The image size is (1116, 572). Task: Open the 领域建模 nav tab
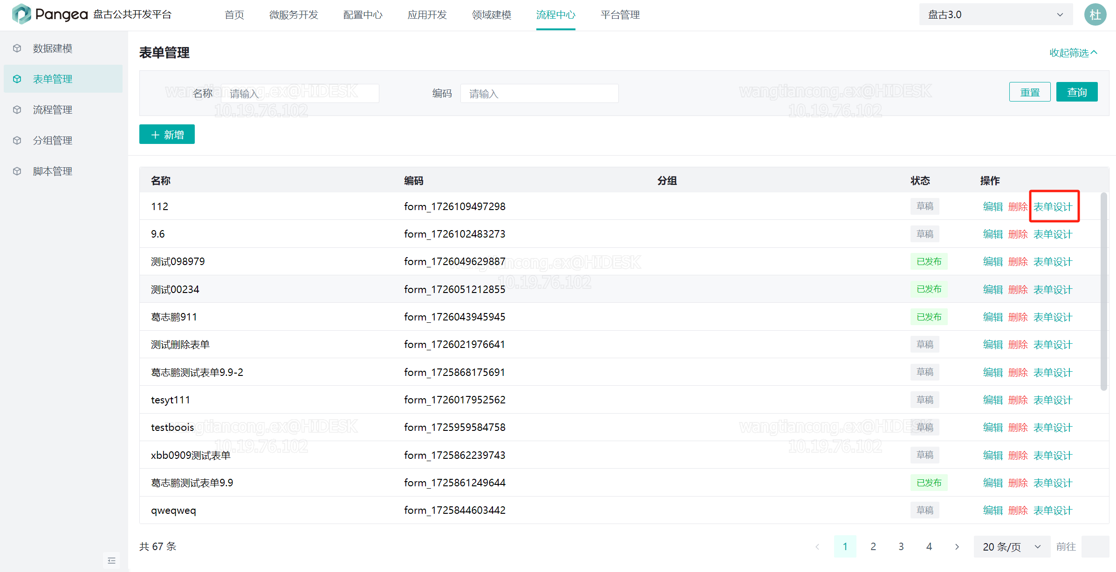(x=492, y=15)
